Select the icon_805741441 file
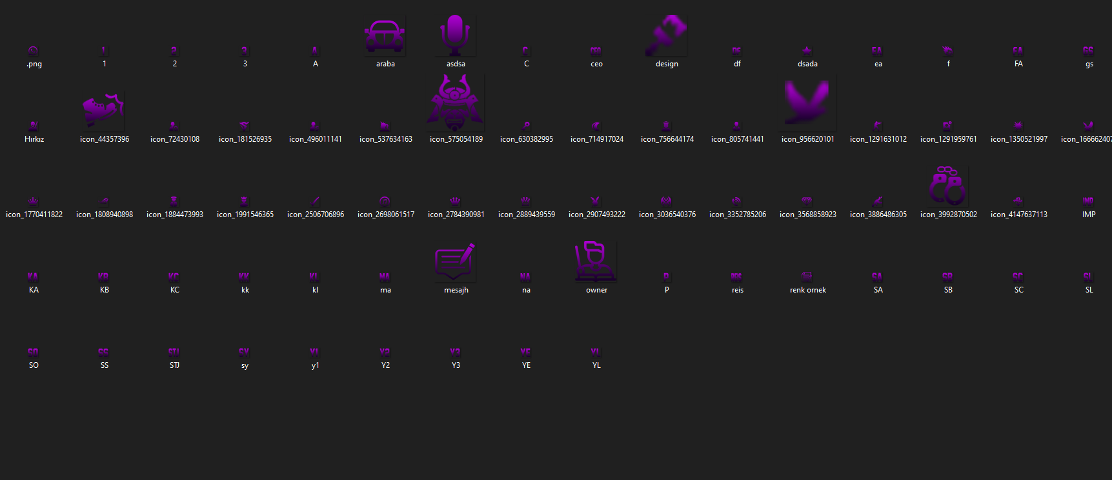The image size is (1112, 480). coord(736,126)
